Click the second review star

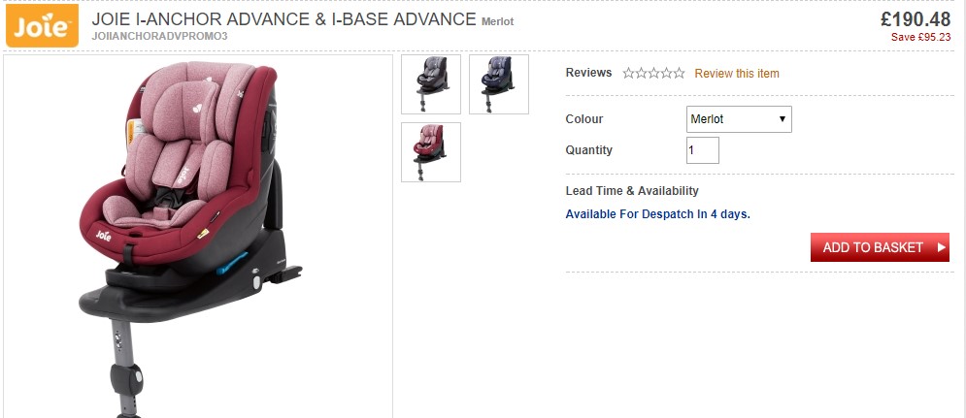(x=642, y=74)
